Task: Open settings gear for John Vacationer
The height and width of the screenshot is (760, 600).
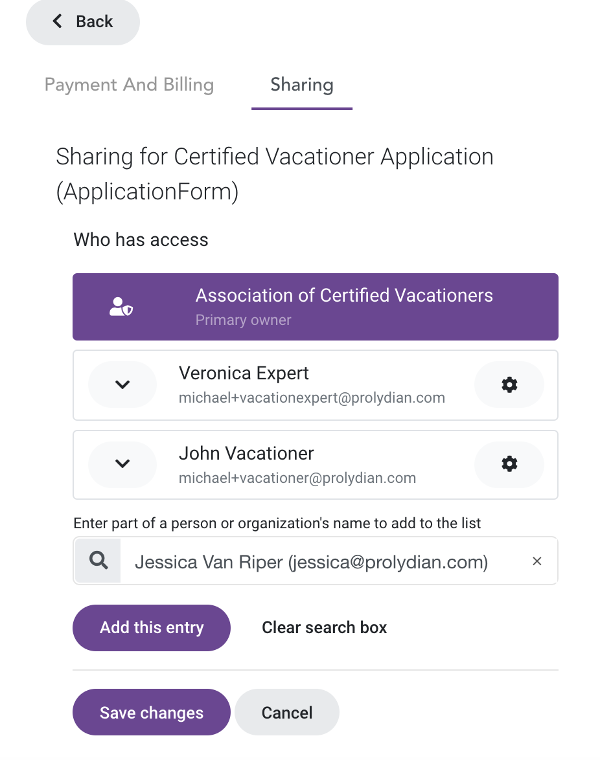Action: (x=509, y=464)
